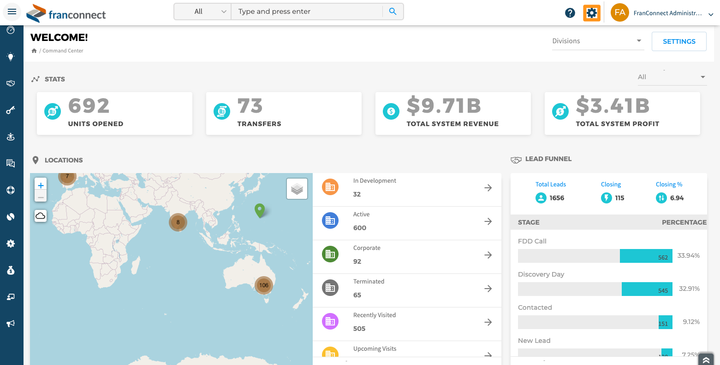Open the gauge dashboard icon in sidebar
This screenshot has width=720, height=365.
pyautogui.click(x=11, y=30)
